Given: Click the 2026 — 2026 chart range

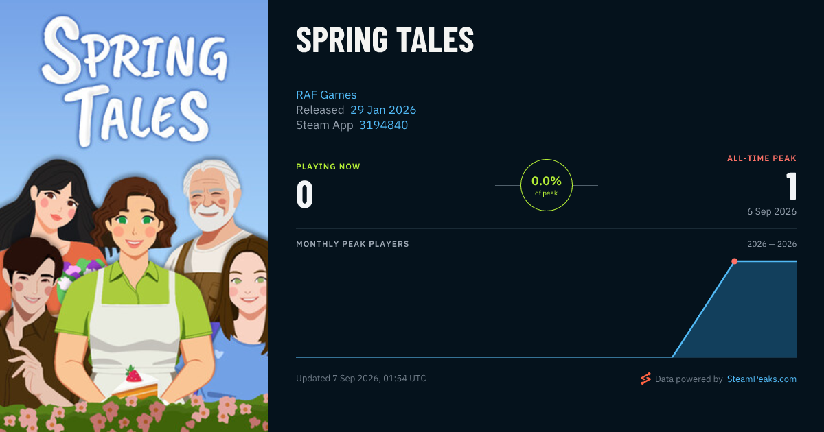Looking at the screenshot, I should (772, 244).
